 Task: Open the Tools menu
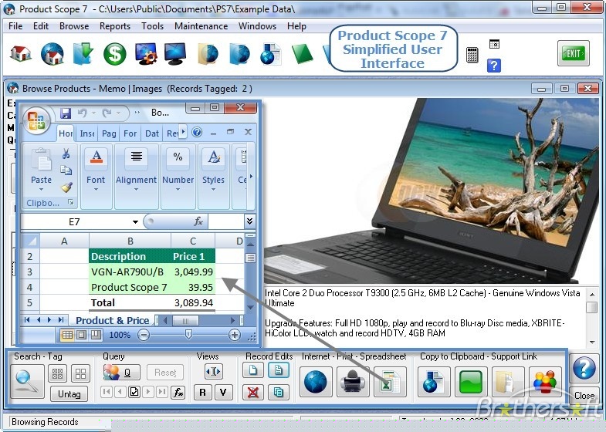pos(152,26)
